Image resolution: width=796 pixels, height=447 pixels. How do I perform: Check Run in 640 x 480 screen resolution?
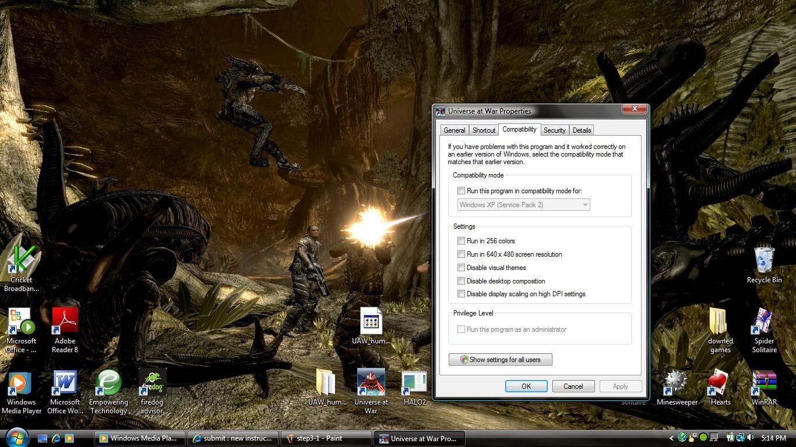tap(461, 254)
